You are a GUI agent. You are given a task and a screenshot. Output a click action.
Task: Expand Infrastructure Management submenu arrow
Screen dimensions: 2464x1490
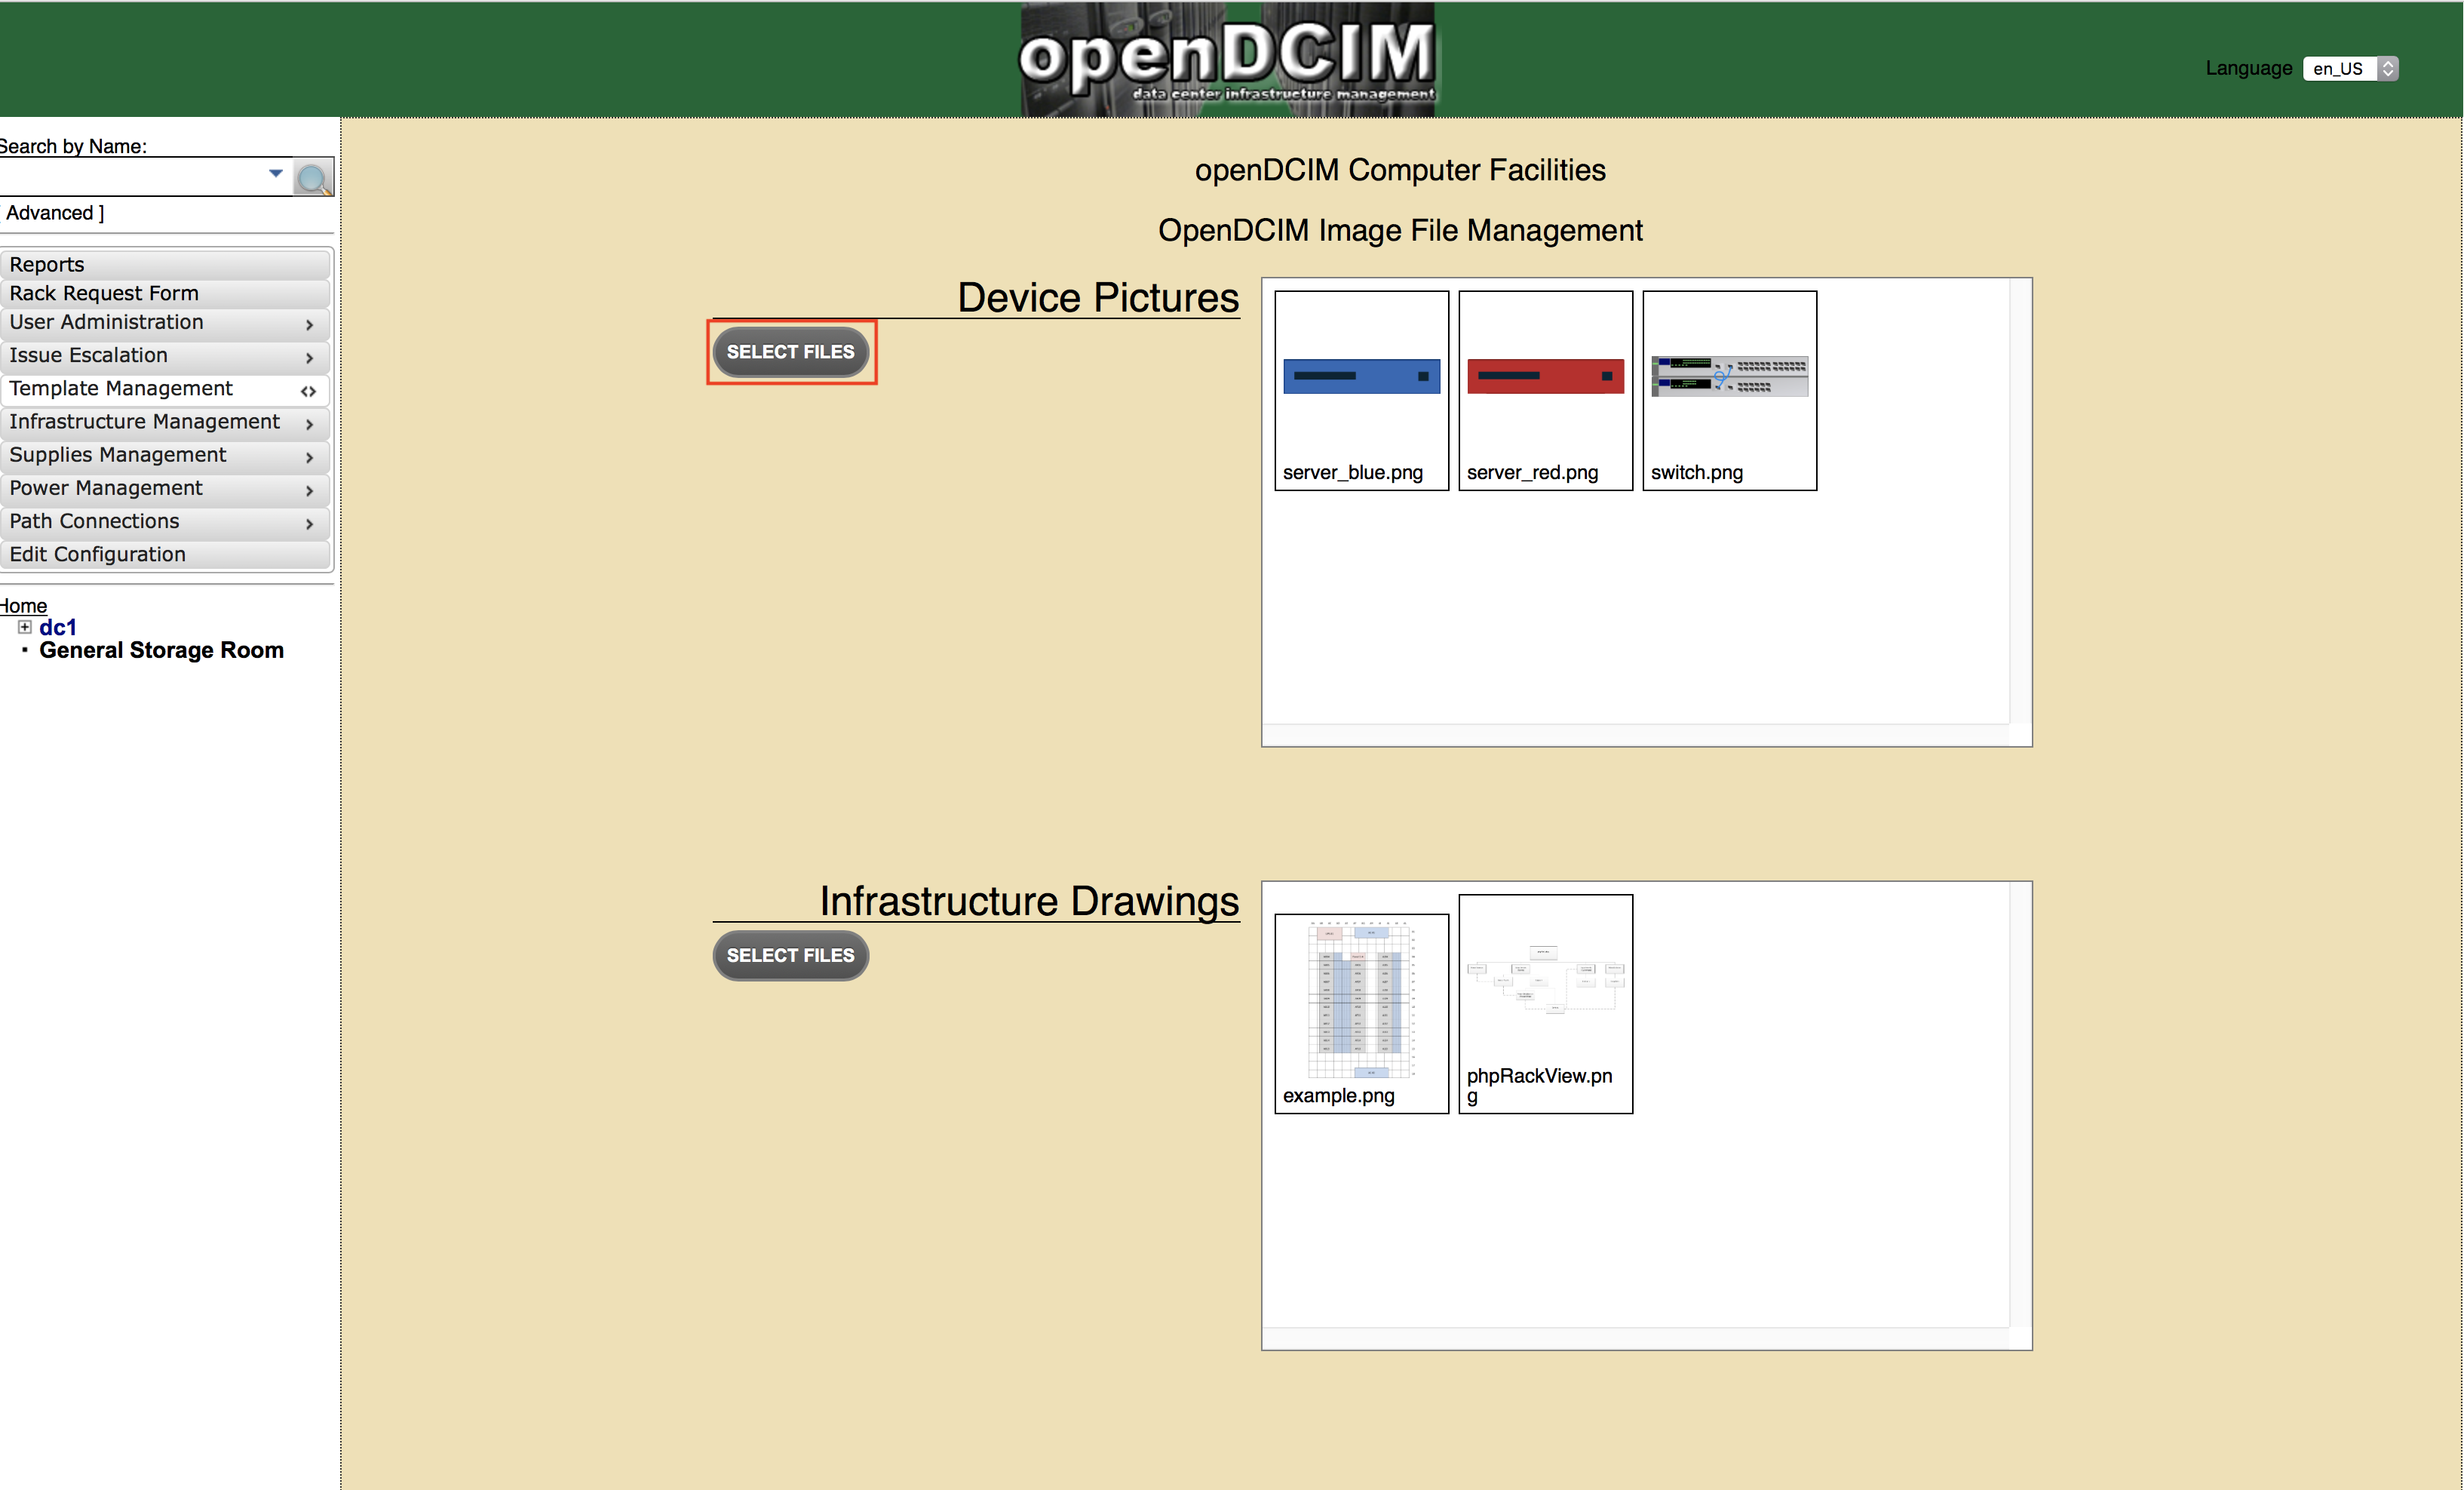(309, 424)
